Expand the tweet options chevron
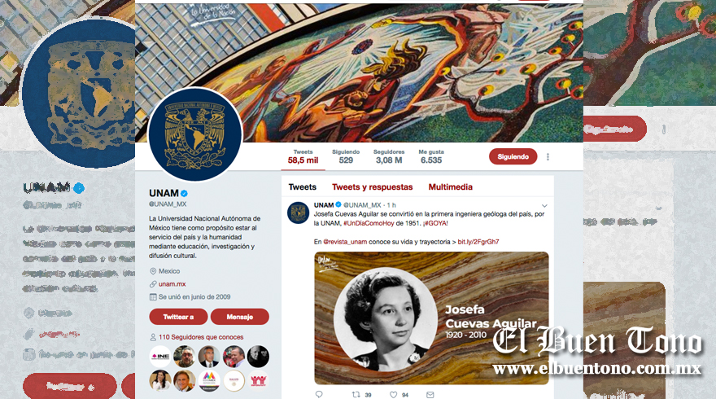The image size is (716, 399). [x=544, y=206]
